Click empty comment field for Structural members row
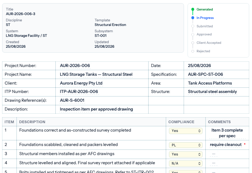Viewport: 252px width, 173px height. 213,154
